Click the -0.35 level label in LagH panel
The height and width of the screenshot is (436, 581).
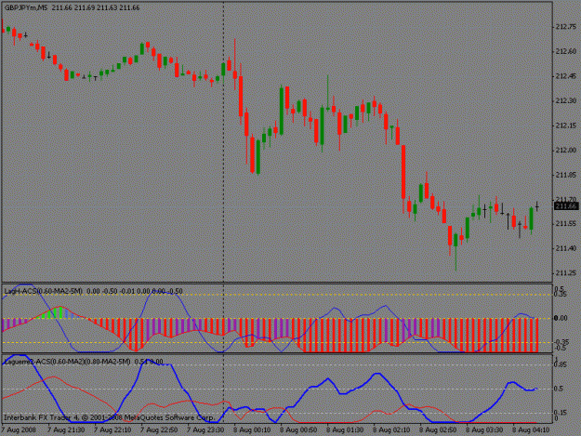coord(561,342)
